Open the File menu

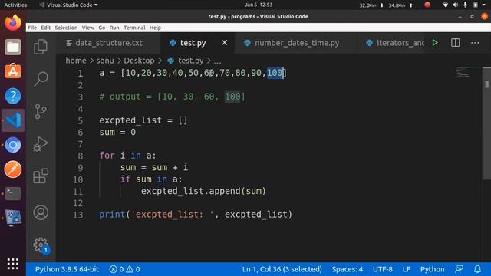(32, 28)
